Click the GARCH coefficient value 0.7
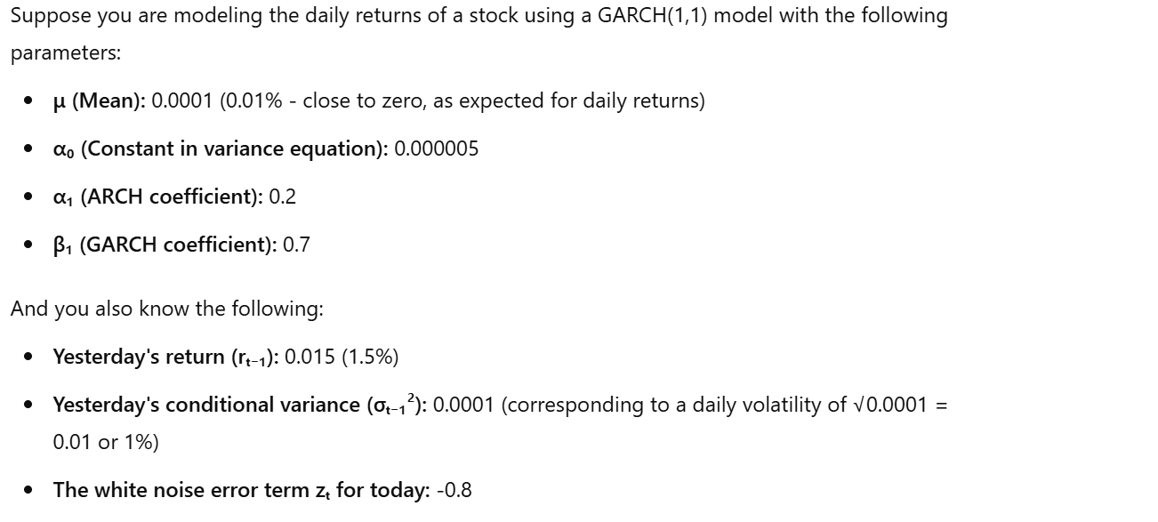 click(296, 245)
